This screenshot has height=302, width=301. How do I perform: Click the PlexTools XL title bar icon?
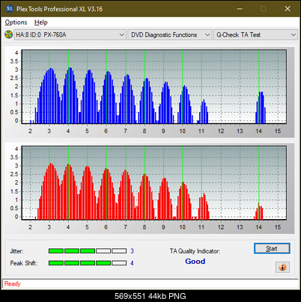[x=9, y=9]
